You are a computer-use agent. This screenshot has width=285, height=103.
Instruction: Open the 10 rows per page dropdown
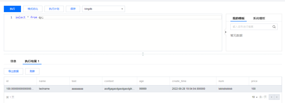coord(255,97)
